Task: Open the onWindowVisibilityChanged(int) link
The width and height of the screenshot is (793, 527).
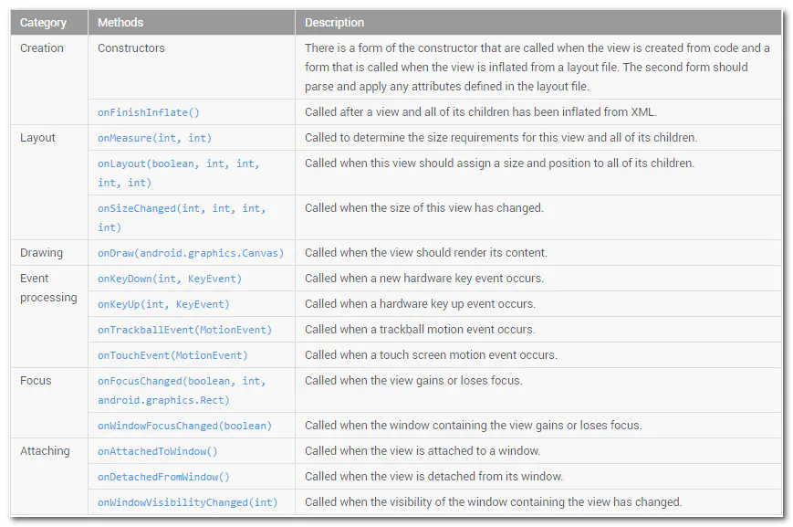Action: (x=187, y=502)
